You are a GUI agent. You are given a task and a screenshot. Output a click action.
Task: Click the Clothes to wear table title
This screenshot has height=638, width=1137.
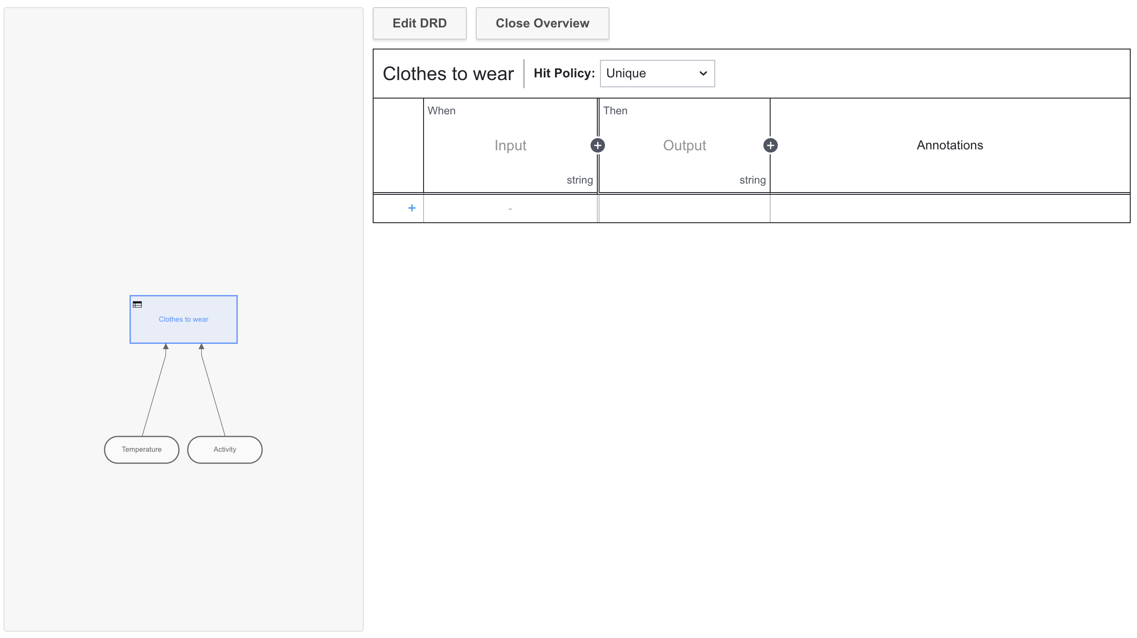[x=448, y=74]
